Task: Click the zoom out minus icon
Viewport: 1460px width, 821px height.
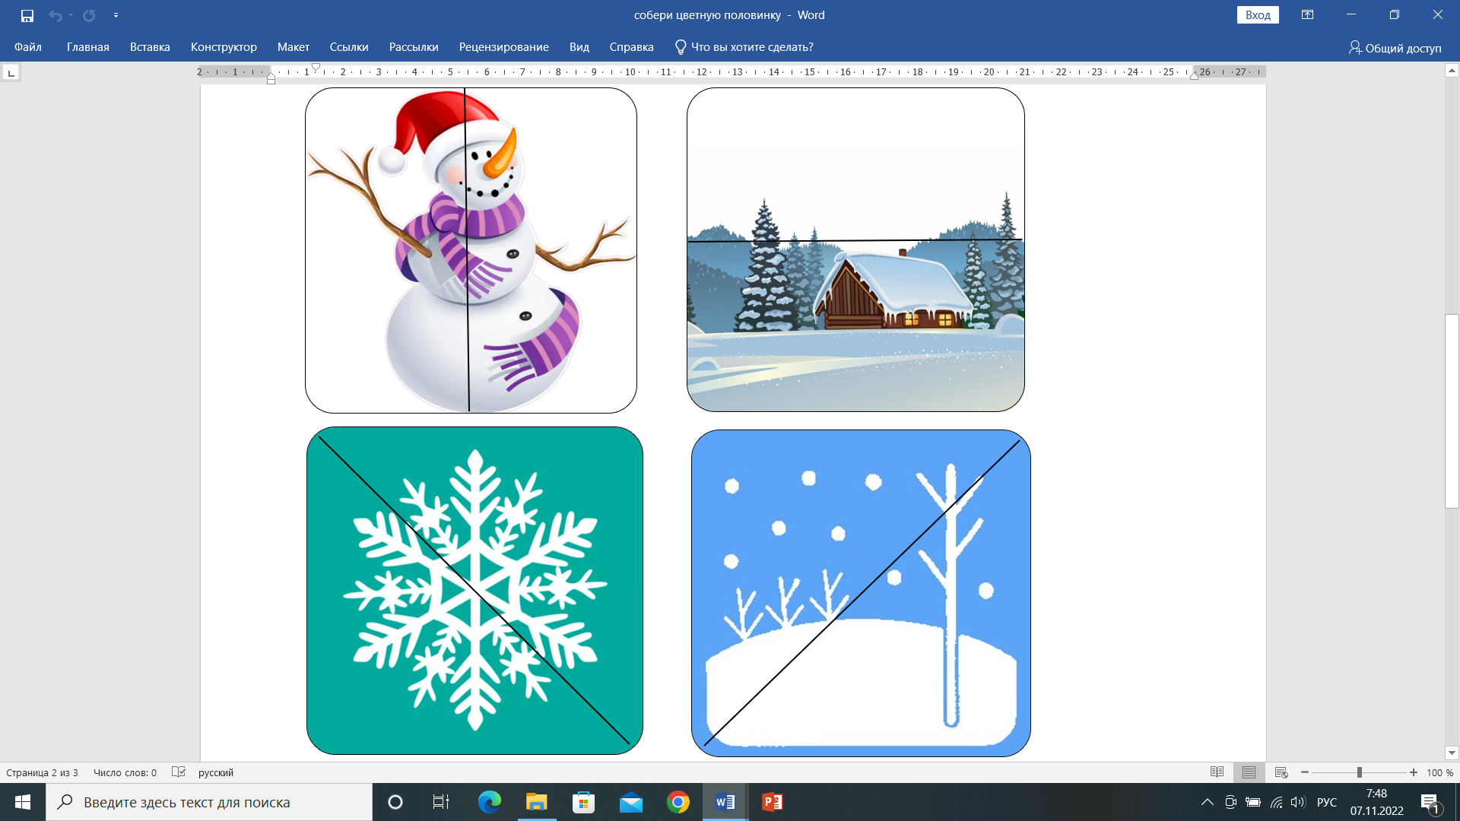Action: (x=1305, y=772)
